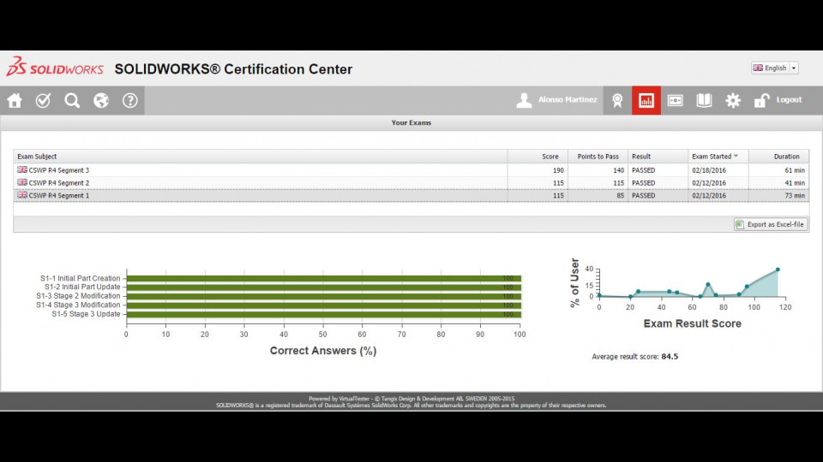Select the red exam results chart icon
The width and height of the screenshot is (823, 462).
[x=646, y=100]
